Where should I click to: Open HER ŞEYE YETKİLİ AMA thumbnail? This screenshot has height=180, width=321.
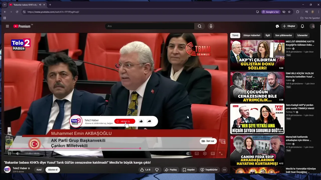pyautogui.click(x=257, y=119)
